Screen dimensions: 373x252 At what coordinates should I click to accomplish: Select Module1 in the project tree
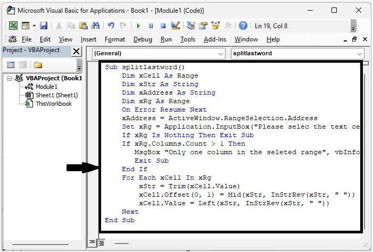click(46, 87)
